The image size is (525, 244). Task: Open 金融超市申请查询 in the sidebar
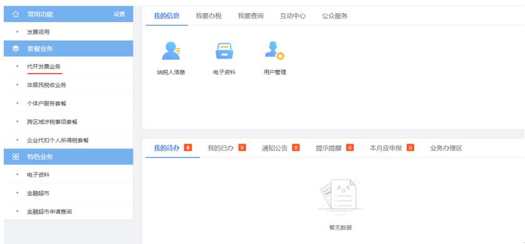pos(49,212)
